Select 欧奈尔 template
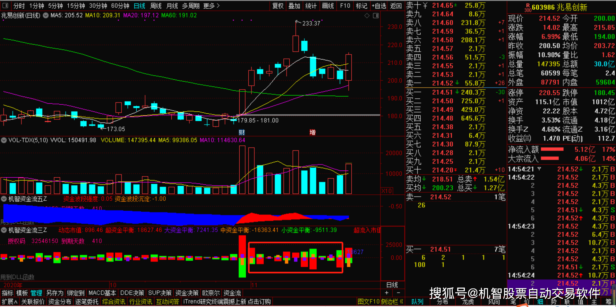Viewport: 616px width, 307px height. coord(211,293)
